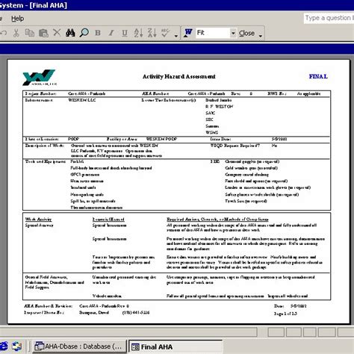This screenshot has width=354, height=354.
Task: Click the Find binoculars icon
Action: (x=70, y=33)
